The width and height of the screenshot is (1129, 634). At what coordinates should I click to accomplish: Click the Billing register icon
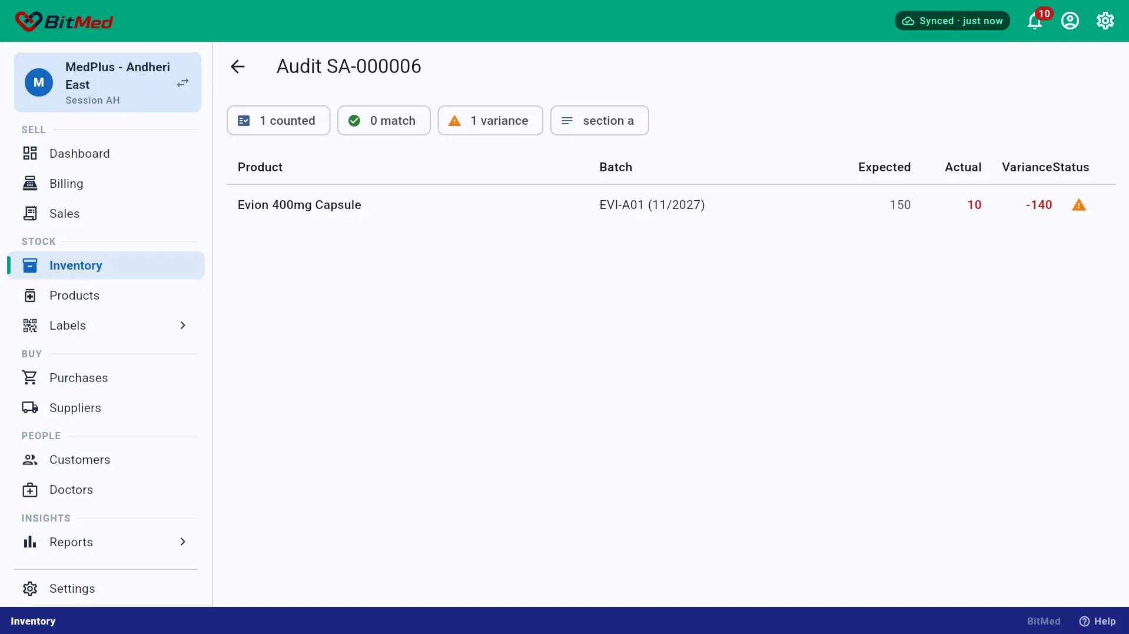(x=30, y=184)
